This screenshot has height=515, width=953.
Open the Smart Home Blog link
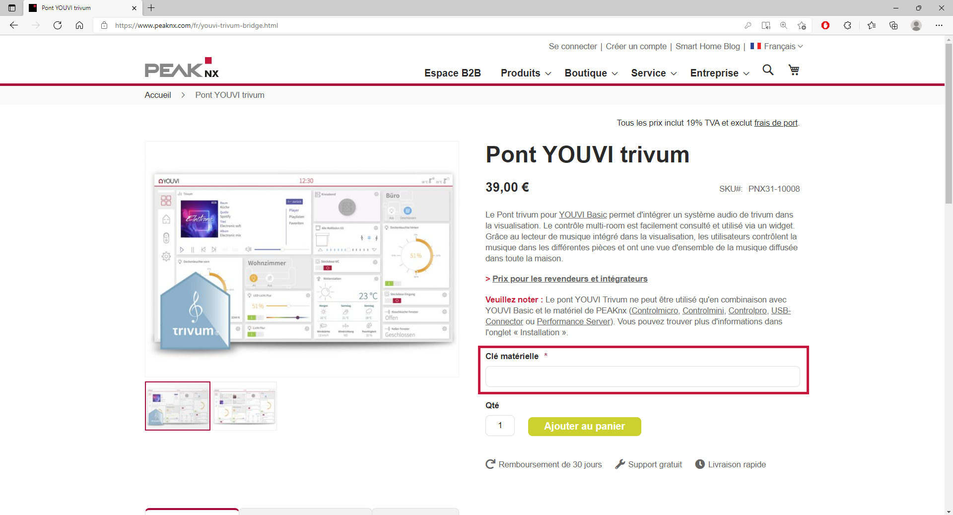707,46
